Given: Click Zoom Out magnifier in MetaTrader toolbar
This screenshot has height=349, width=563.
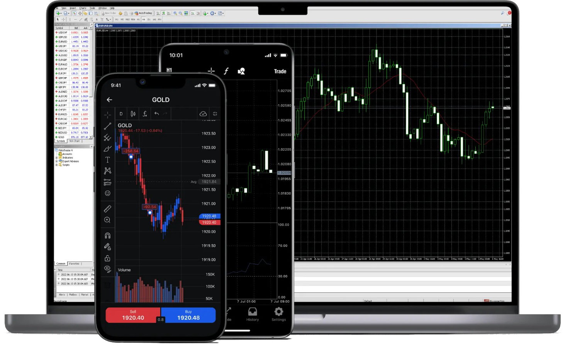Looking at the screenshot, I should point(180,13).
